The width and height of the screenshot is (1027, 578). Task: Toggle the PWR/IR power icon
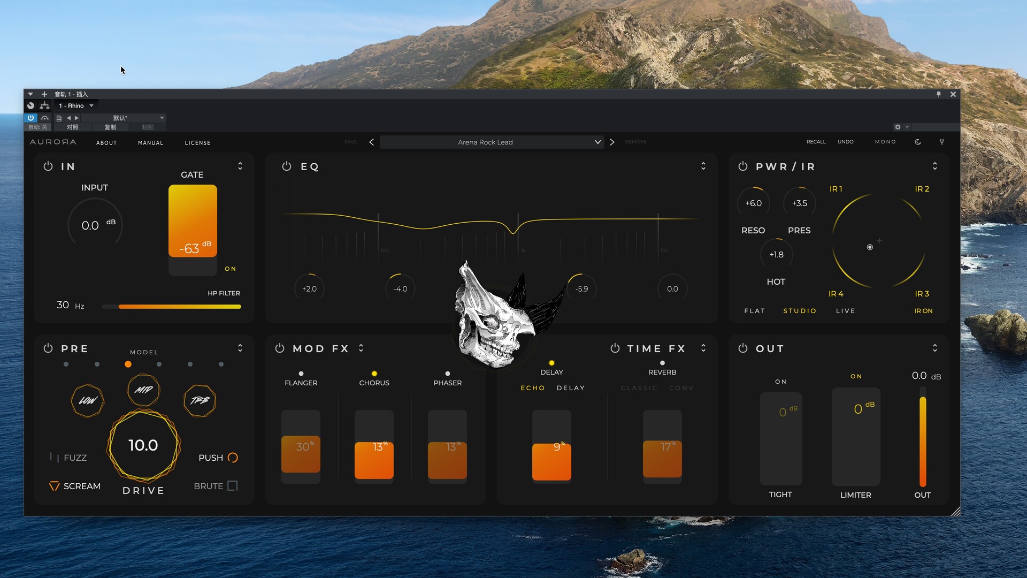pos(743,166)
